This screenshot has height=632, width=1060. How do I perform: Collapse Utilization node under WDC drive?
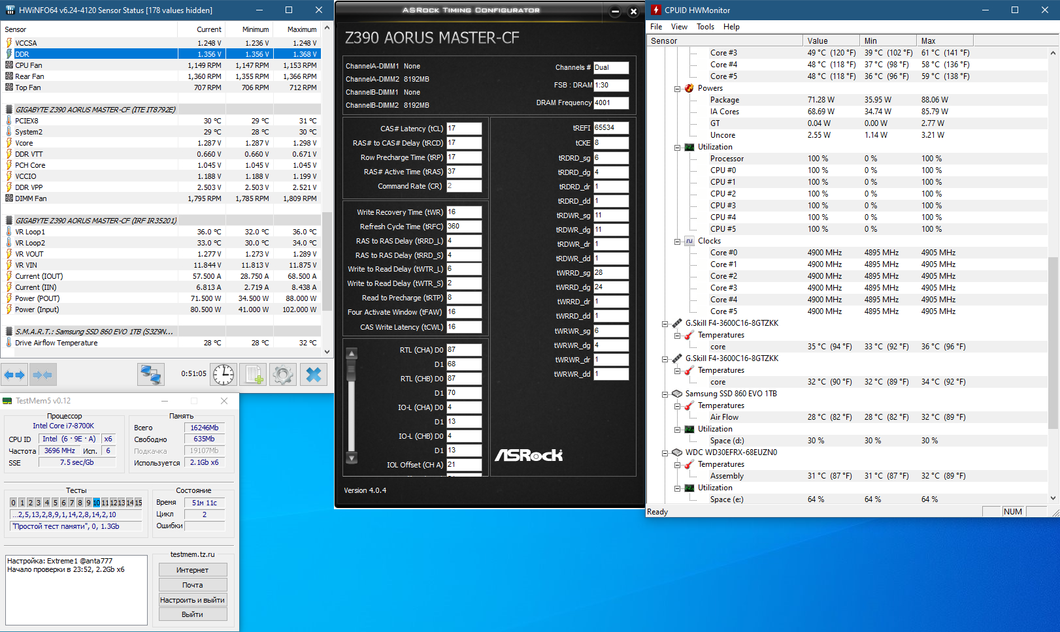pyautogui.click(x=678, y=488)
